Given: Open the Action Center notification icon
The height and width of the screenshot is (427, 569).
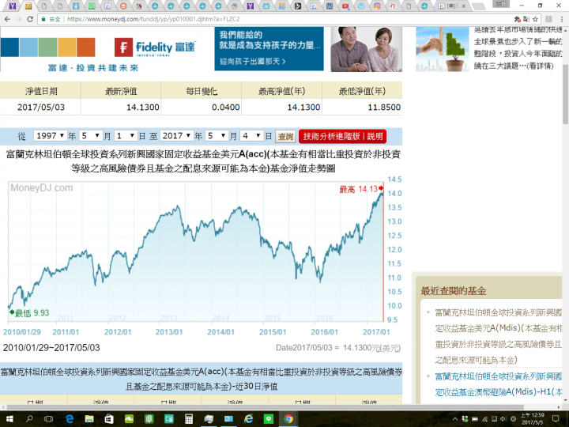Looking at the screenshot, I should click(x=556, y=419).
